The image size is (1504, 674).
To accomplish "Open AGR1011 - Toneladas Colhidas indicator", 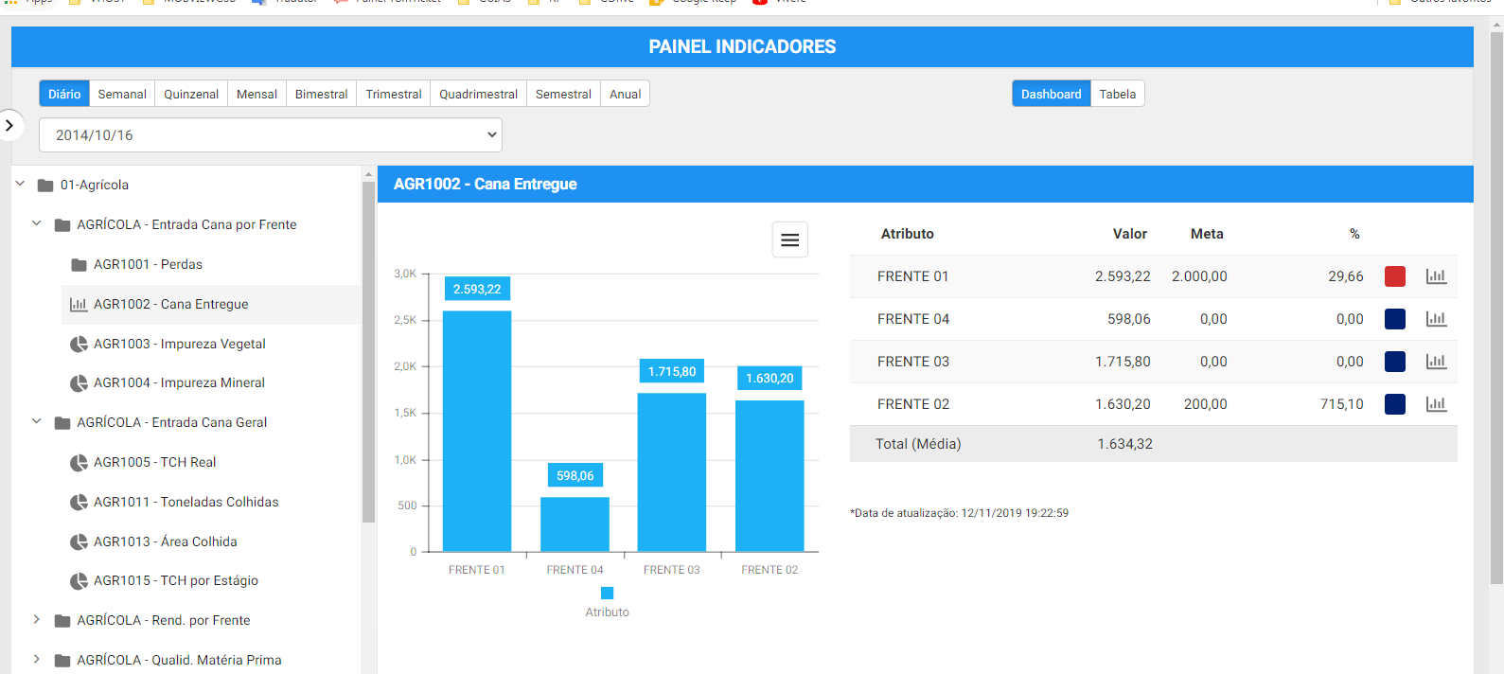I will pyautogui.click(x=186, y=502).
